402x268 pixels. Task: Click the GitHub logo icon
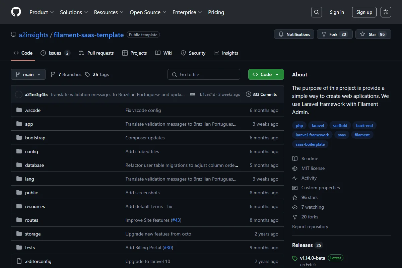tap(16, 12)
